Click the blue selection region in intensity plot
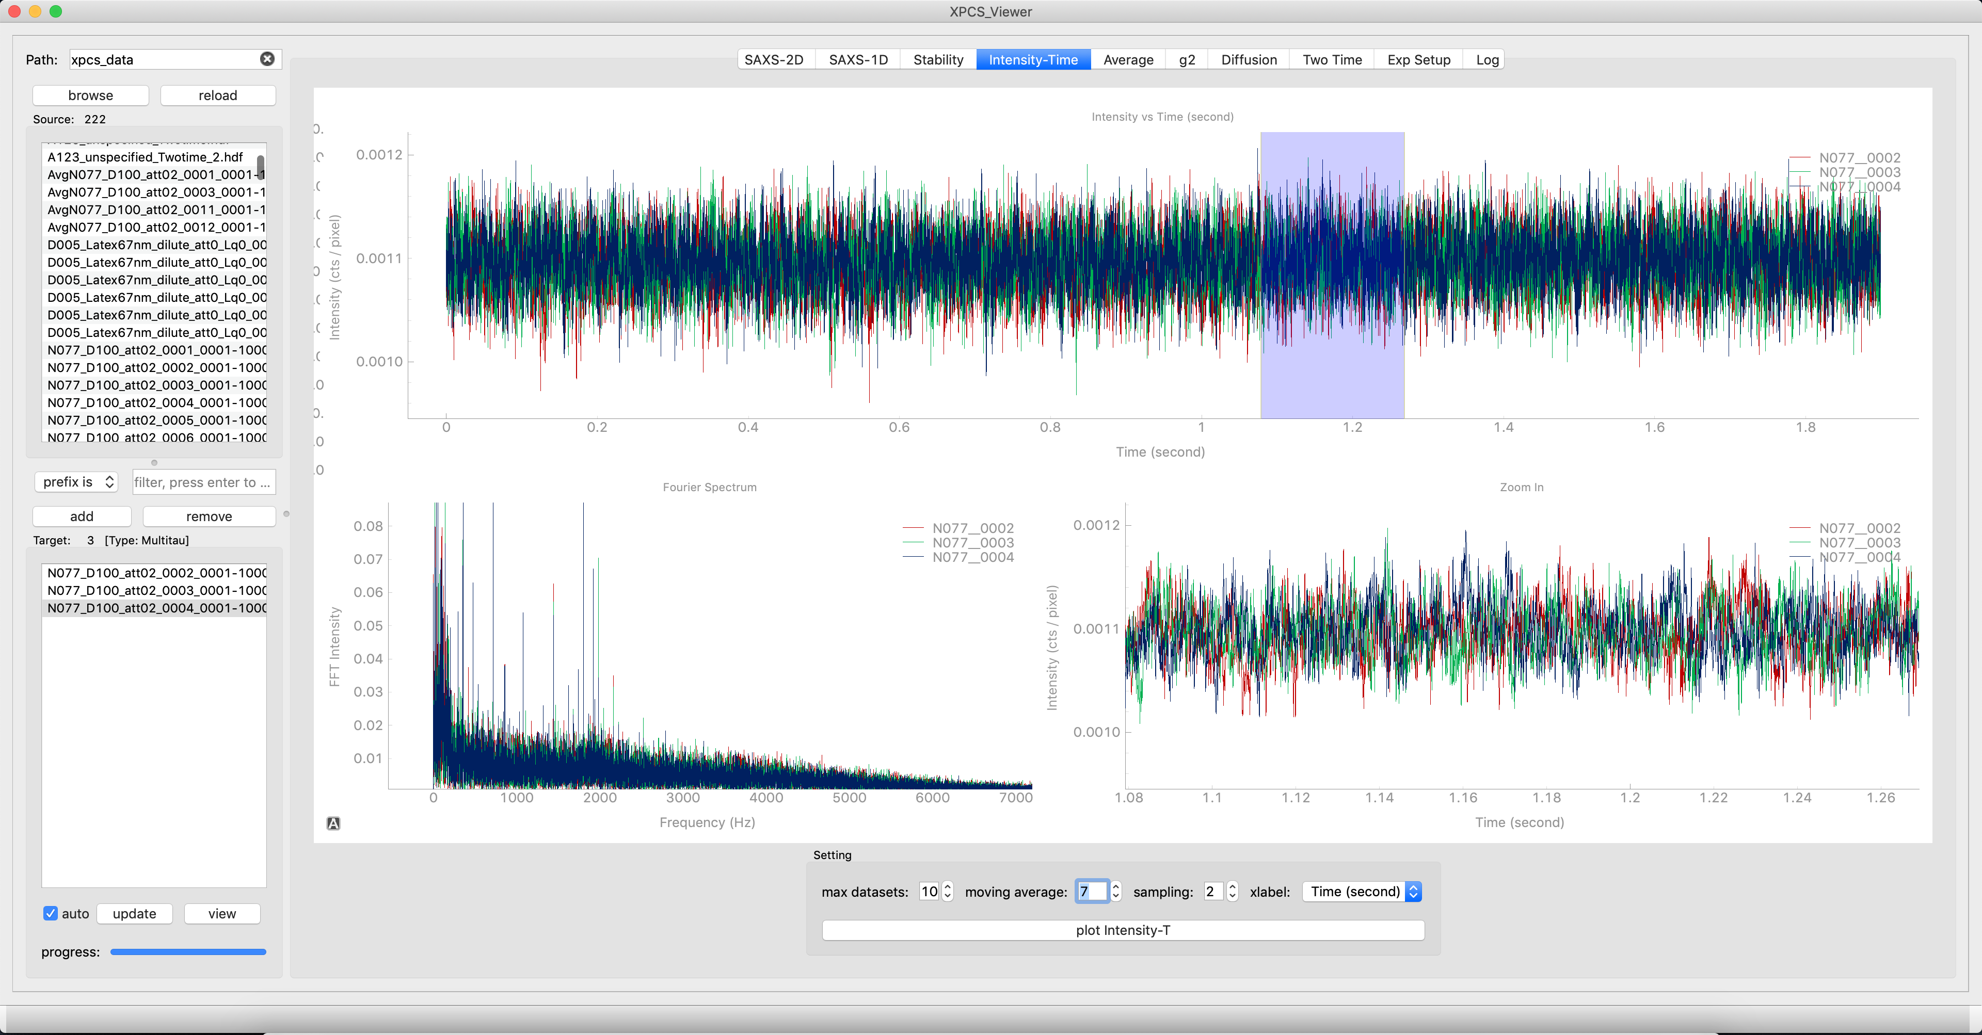1982x1035 pixels. (1332, 384)
